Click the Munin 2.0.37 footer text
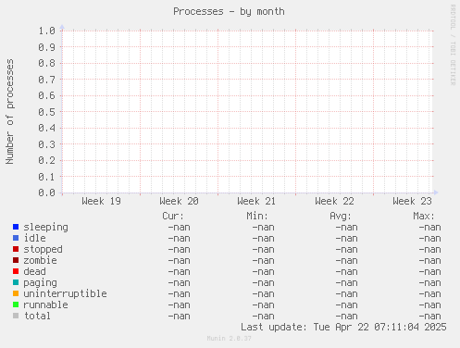This screenshot has height=348, width=460. (230, 339)
